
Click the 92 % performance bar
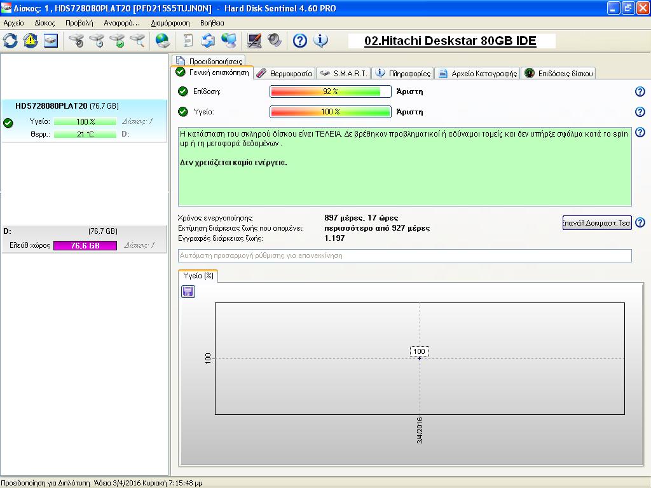click(x=331, y=91)
